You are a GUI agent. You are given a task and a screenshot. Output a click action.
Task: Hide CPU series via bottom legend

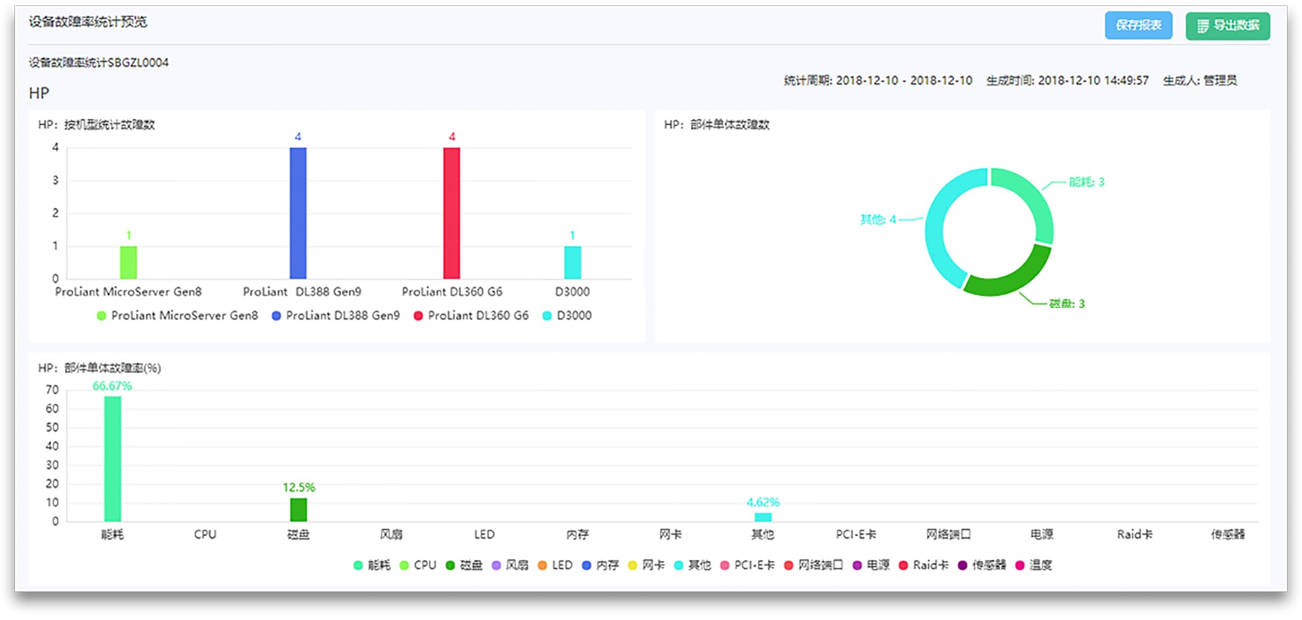[418, 565]
